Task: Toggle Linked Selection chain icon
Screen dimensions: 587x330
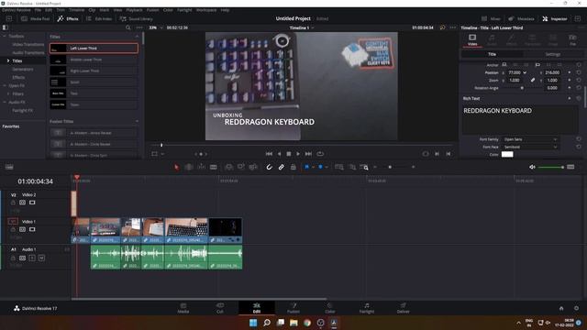Action: coord(282,167)
